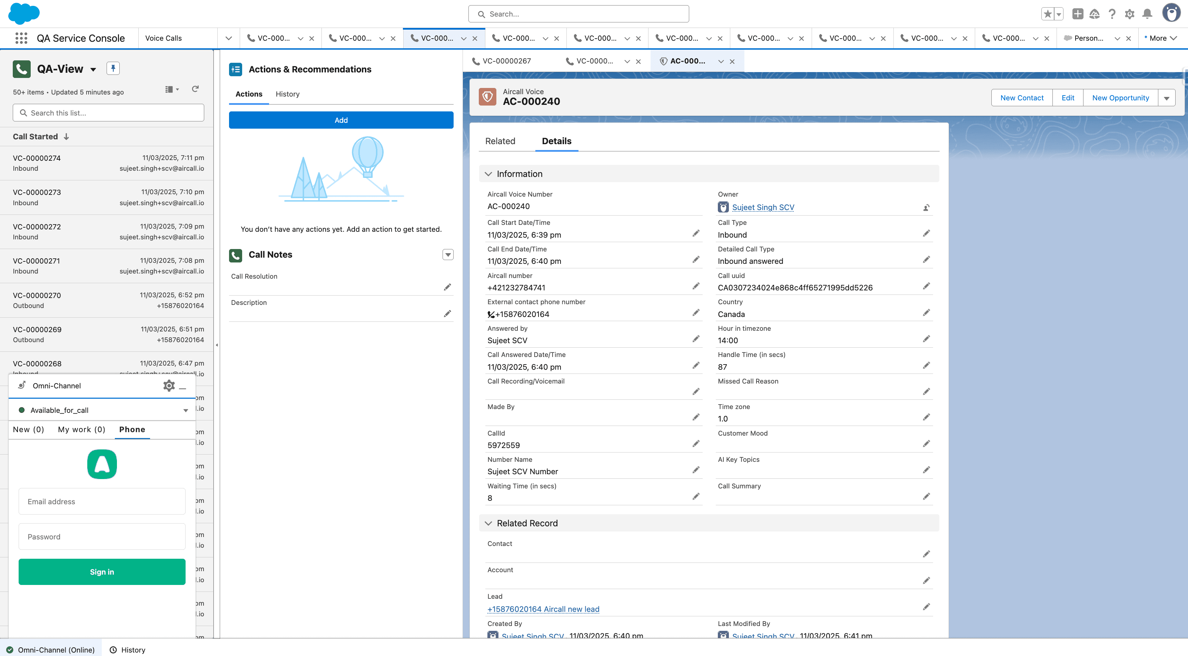This screenshot has width=1188, height=656.
Task: Refresh the QA-View list
Action: pos(195,89)
